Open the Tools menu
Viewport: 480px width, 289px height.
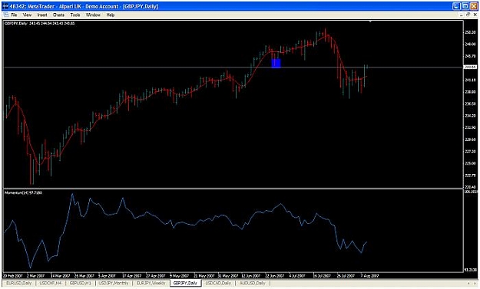(x=75, y=15)
